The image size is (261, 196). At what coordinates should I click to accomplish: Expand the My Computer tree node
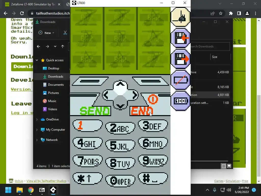click(x=37, y=129)
